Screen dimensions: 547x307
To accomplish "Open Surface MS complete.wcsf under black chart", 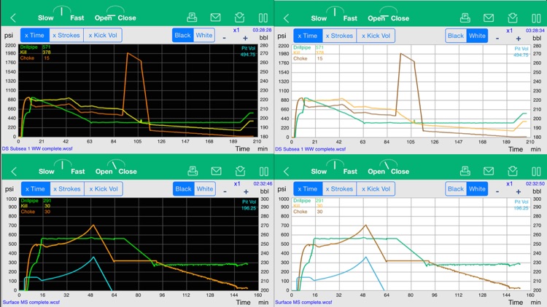I will coord(31,302).
